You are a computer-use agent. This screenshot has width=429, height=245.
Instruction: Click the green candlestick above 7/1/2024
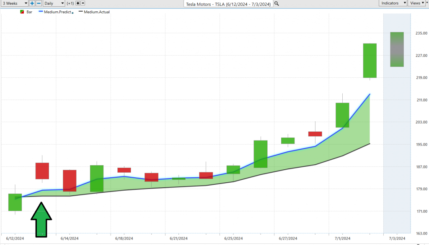pos(343,115)
